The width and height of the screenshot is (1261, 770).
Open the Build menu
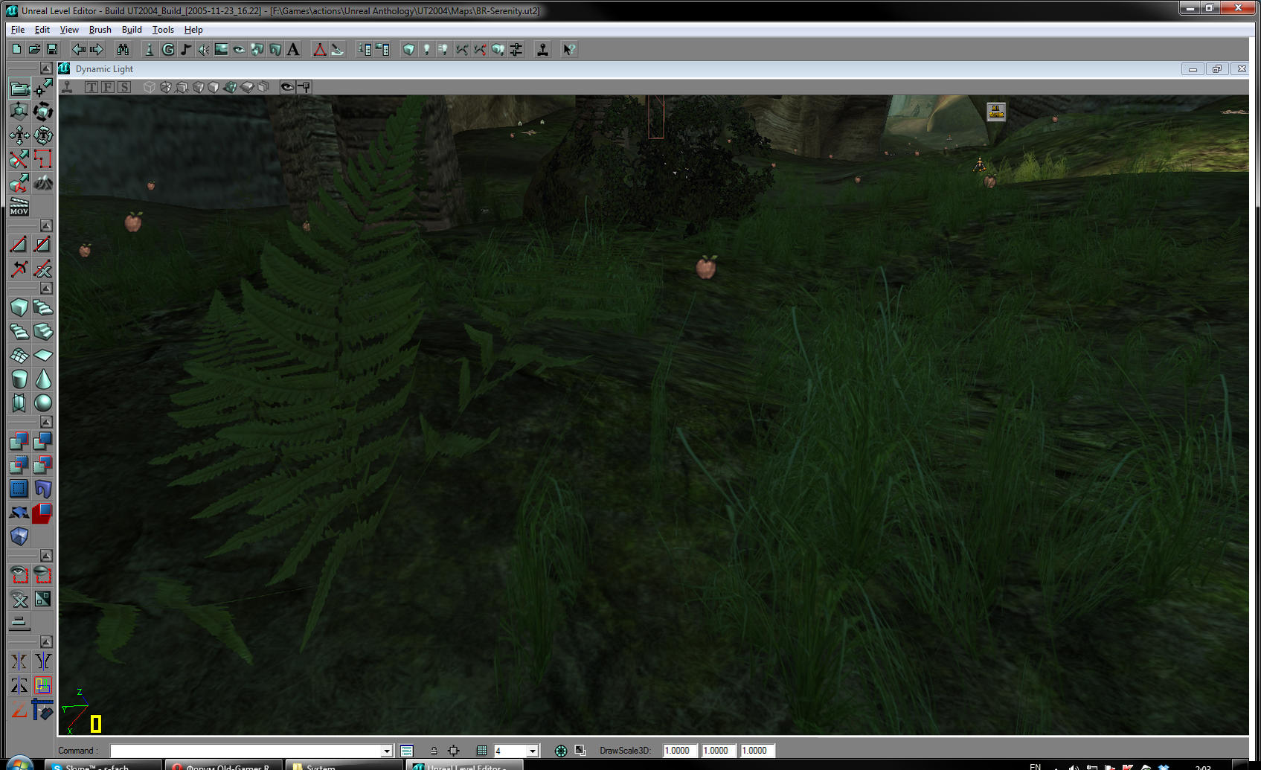132,30
